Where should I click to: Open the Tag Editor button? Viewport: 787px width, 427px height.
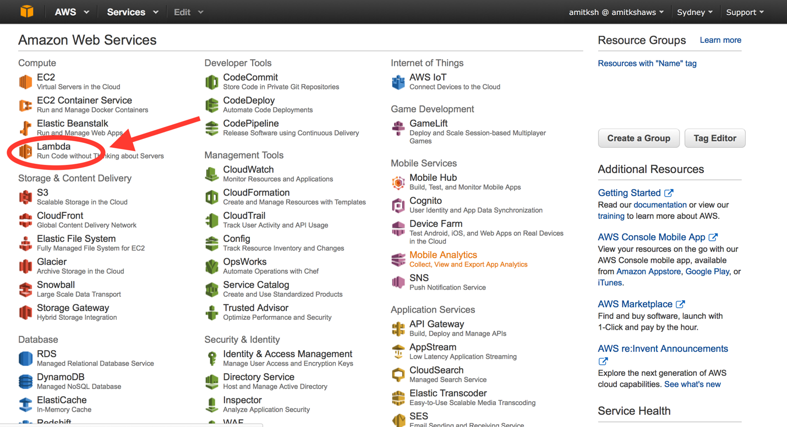715,138
